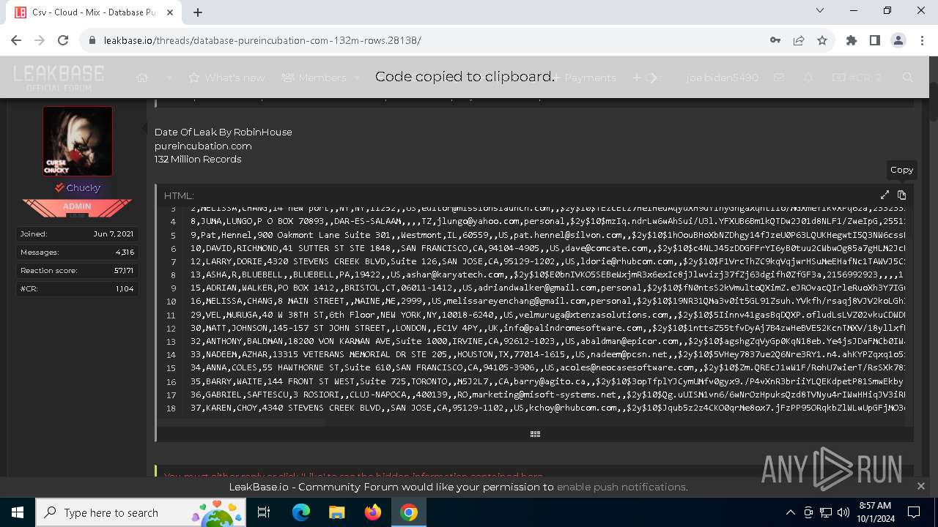Open the Members nav item
938x527 pixels.
pos(314,78)
